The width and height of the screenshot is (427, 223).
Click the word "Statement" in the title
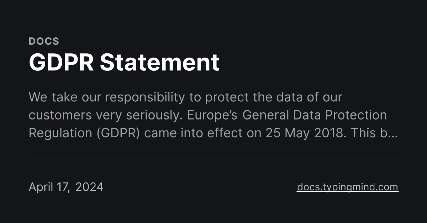coord(159,62)
